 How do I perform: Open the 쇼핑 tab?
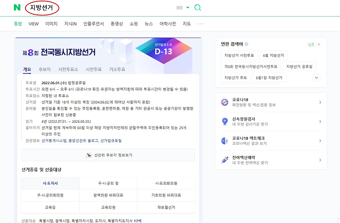coord(134,24)
